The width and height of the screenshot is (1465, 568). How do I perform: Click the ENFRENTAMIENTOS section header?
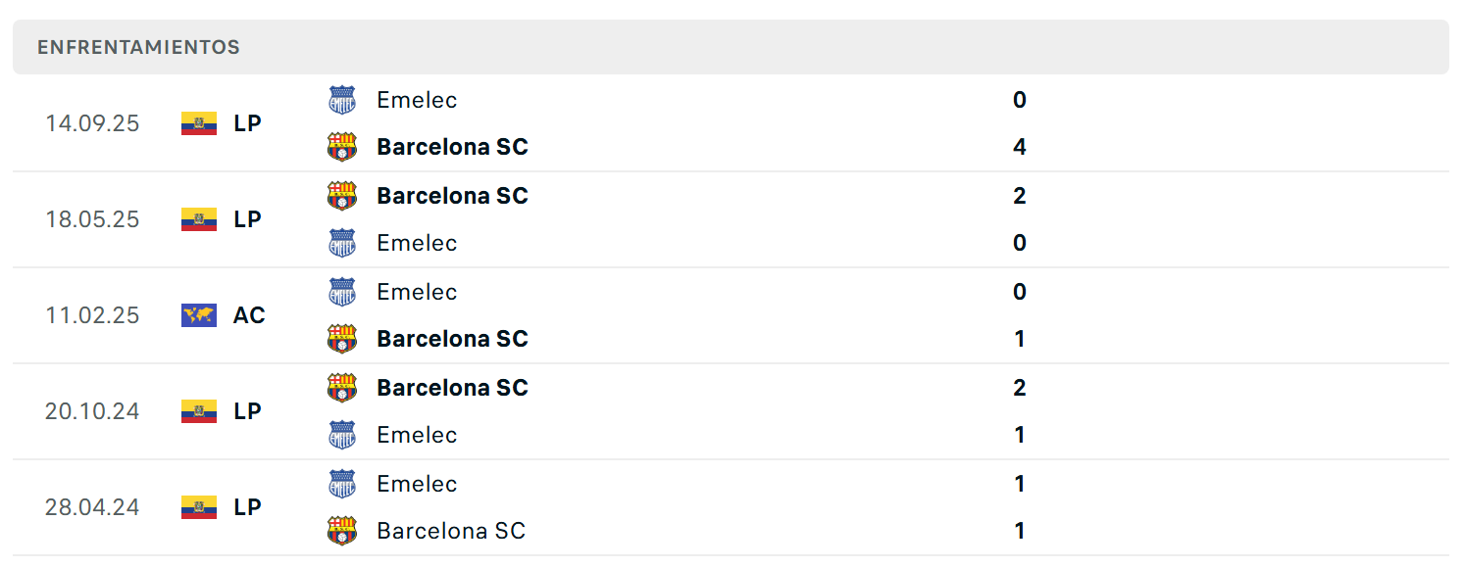click(731, 47)
